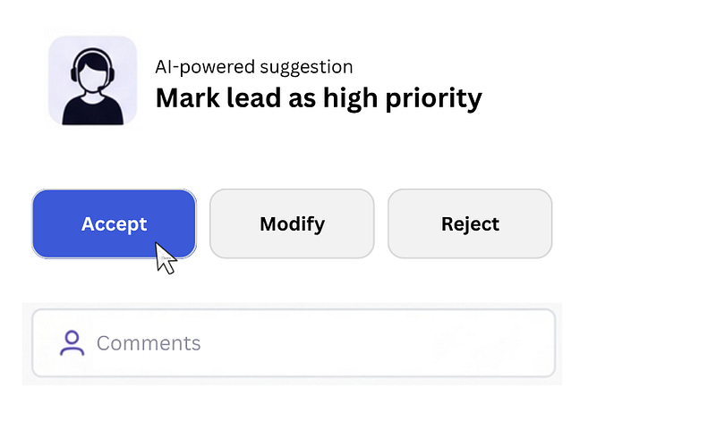
Task: Click the Comments placeholder text
Action: coord(149,343)
